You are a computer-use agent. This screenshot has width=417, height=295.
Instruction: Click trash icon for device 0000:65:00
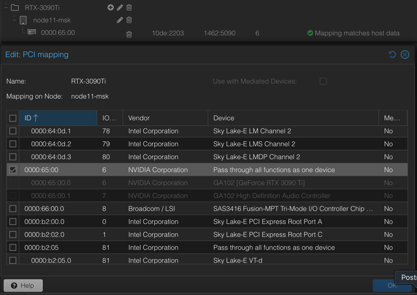[129, 34]
